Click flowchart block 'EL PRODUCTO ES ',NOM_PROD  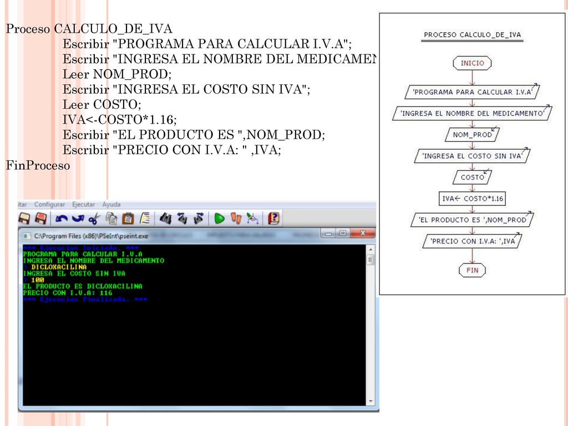[x=473, y=220]
